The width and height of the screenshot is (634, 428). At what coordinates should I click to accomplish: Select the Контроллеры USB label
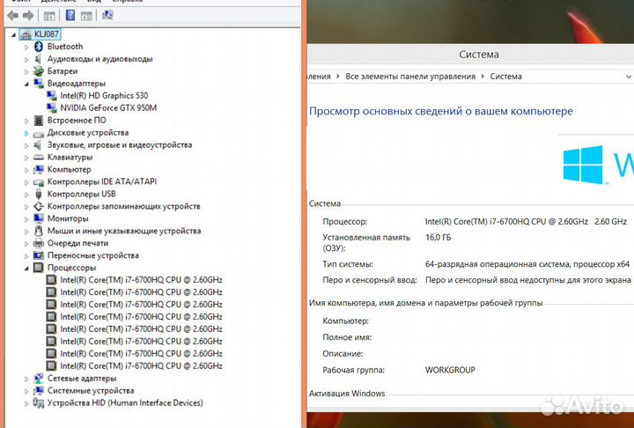pyautogui.click(x=82, y=194)
